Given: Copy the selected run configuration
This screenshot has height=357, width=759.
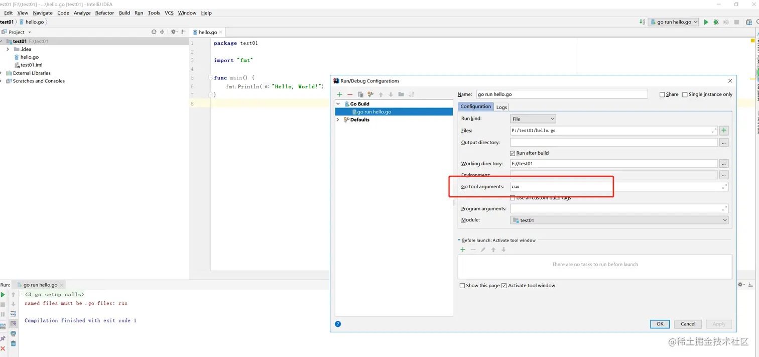Looking at the screenshot, I should point(360,94).
